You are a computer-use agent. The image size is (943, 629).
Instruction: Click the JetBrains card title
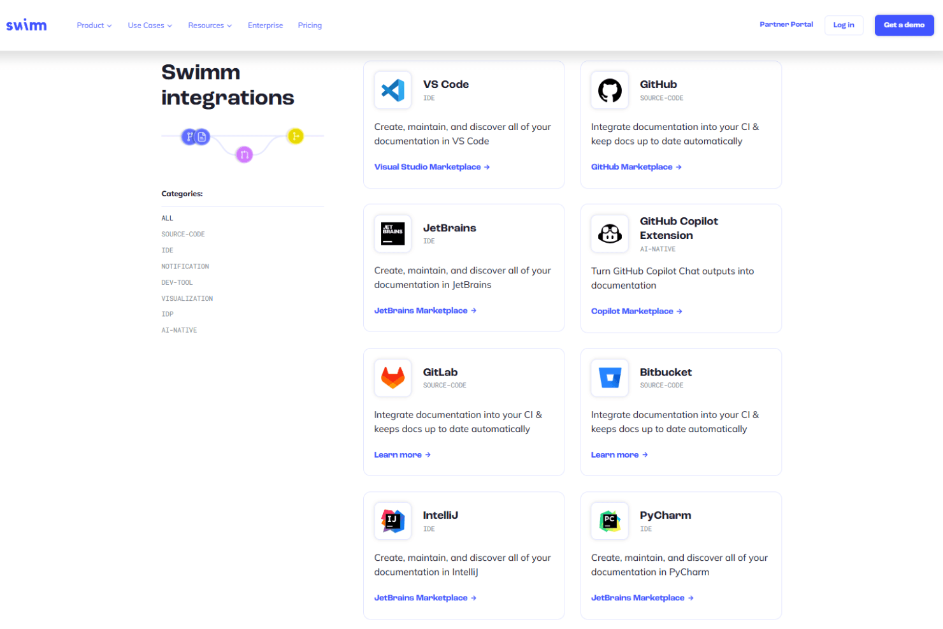pos(450,228)
